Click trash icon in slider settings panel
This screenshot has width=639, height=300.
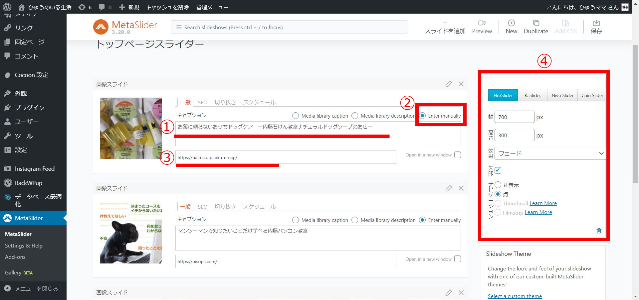tap(599, 231)
